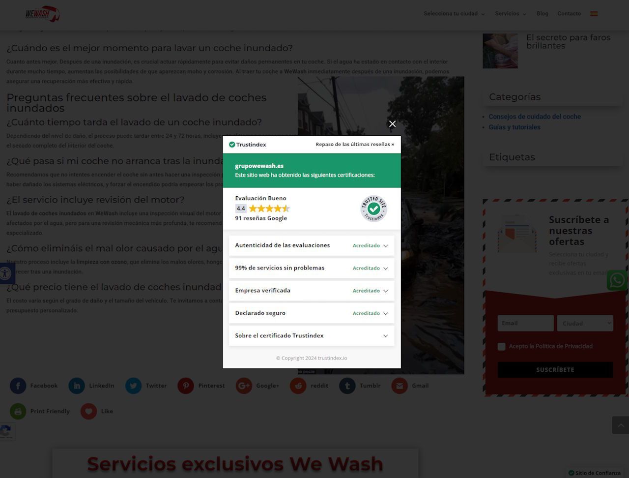Share on Pinterest icon
Image resolution: width=629 pixels, height=478 pixels.
click(186, 386)
